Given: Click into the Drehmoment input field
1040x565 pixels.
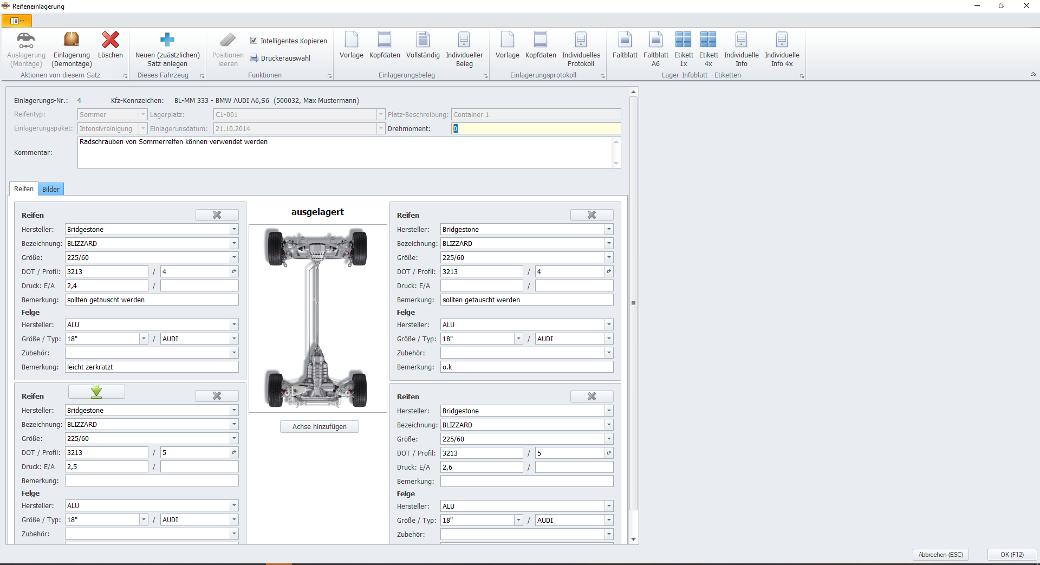Looking at the screenshot, I should pyautogui.click(x=536, y=129).
